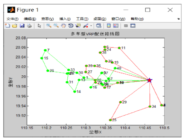The image size is (187, 139).
Task: Click the dock arrow at menu bar end
Action: pyautogui.click(x=178, y=19)
